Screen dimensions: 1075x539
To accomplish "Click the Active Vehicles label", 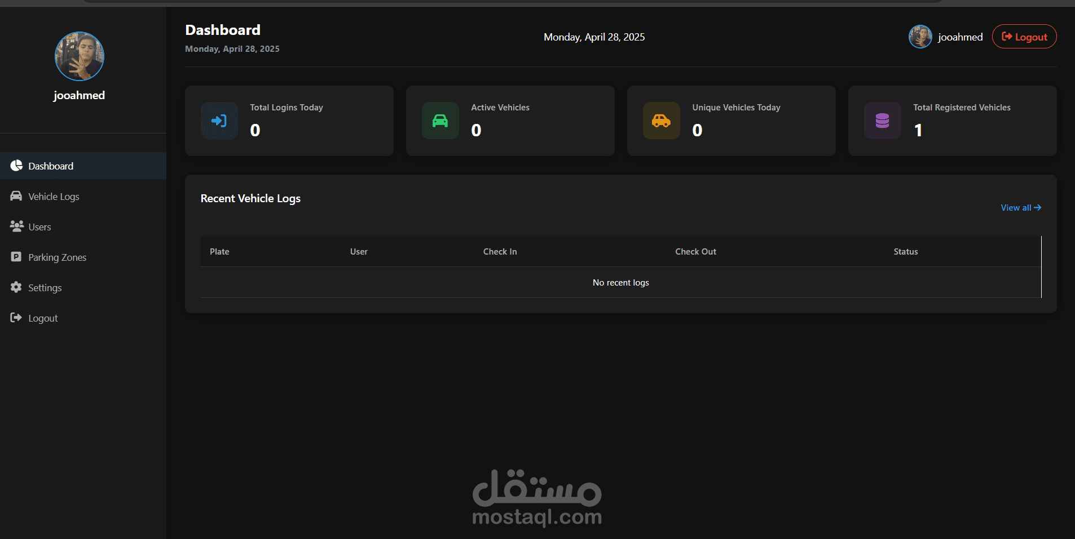I will pos(500,108).
